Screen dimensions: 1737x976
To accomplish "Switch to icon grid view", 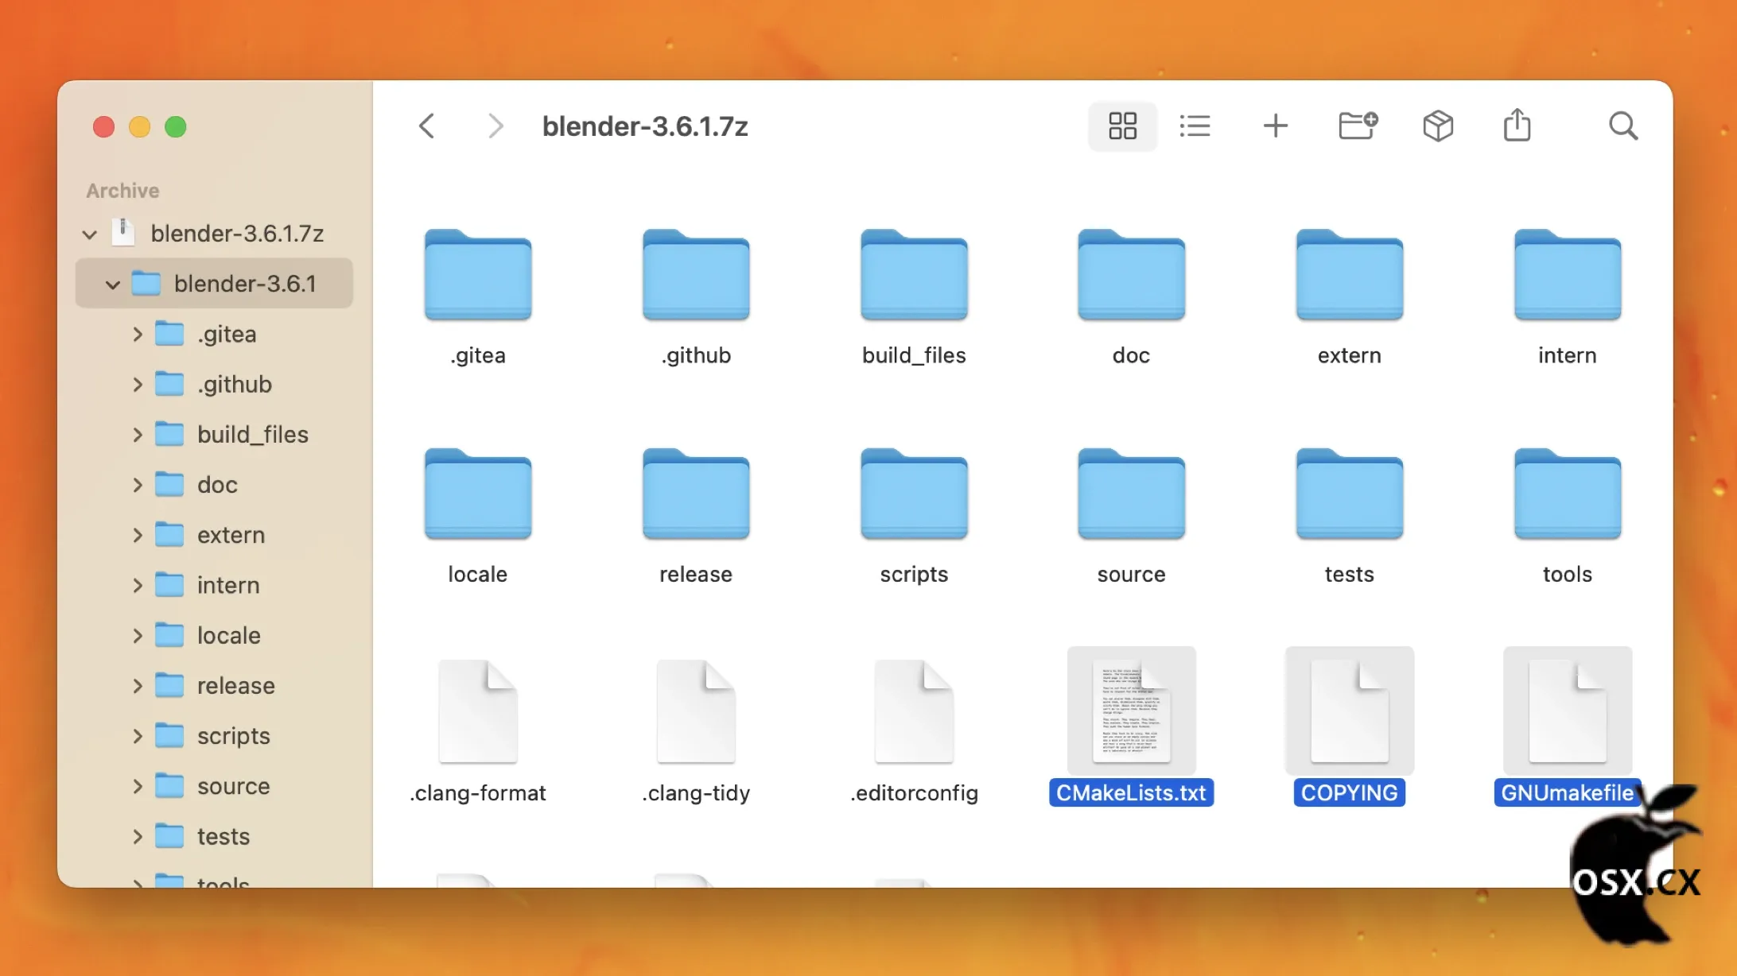I will (1122, 126).
